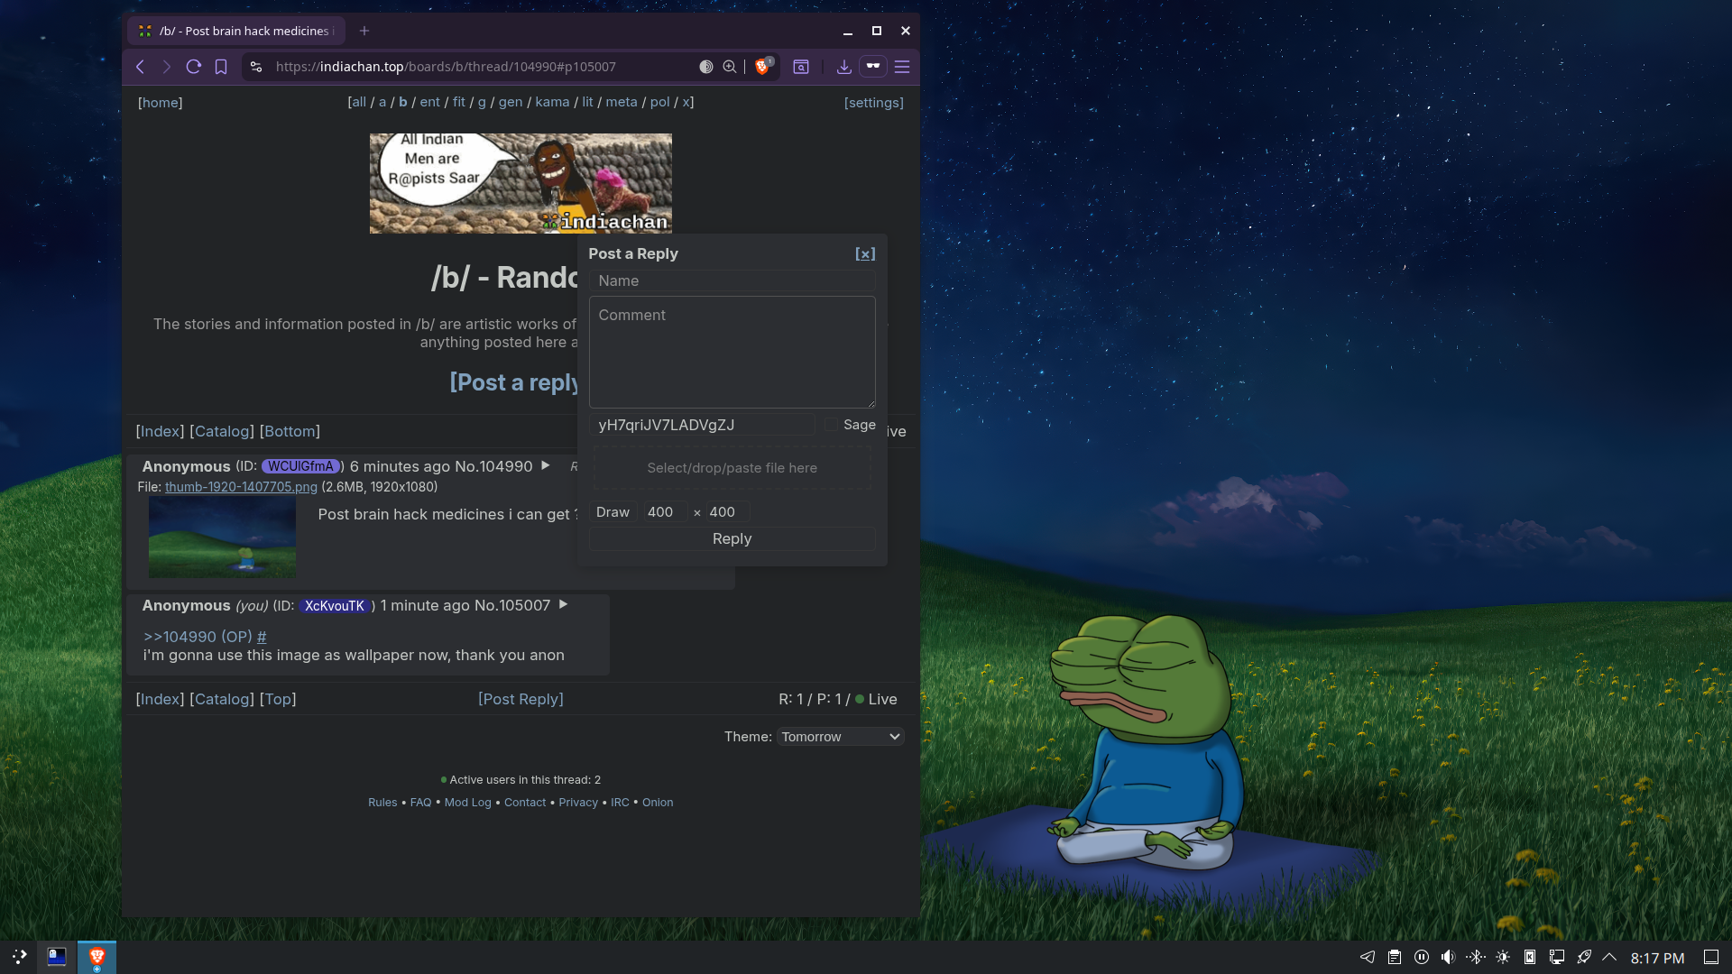Open the zoom magnifier in address bar
1732x974 pixels.
tap(730, 67)
